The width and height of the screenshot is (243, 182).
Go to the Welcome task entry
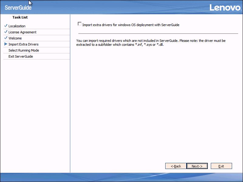click(x=15, y=38)
